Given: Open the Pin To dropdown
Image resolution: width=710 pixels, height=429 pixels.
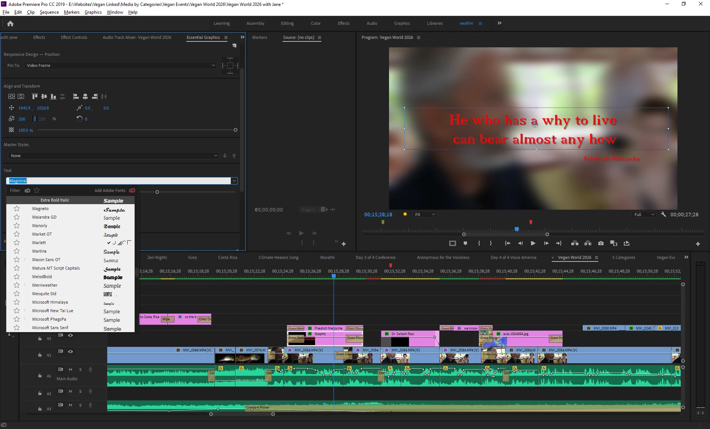Looking at the screenshot, I should pyautogui.click(x=121, y=65).
